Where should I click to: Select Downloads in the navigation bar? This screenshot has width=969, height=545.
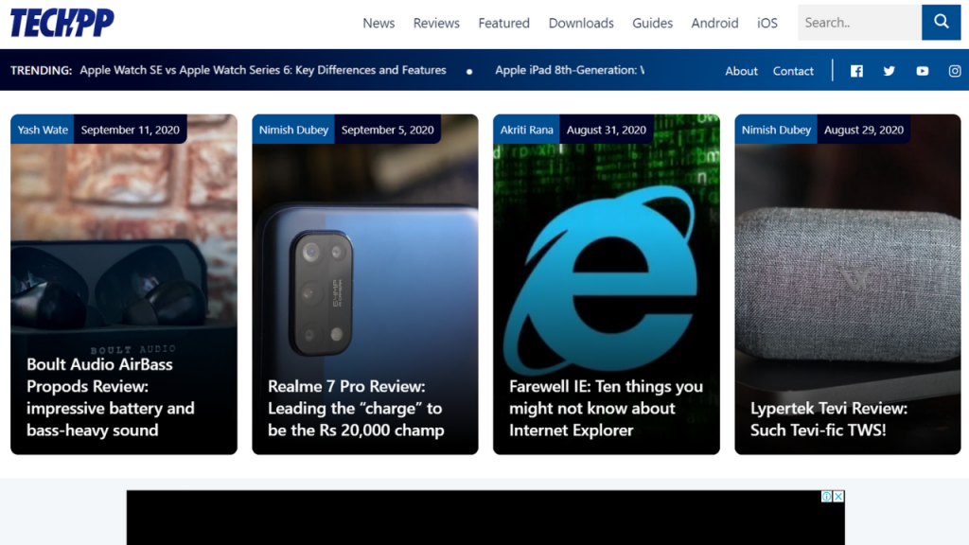[581, 23]
